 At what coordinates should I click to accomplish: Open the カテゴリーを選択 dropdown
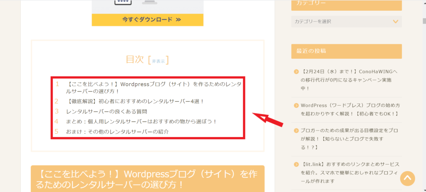[347, 22]
